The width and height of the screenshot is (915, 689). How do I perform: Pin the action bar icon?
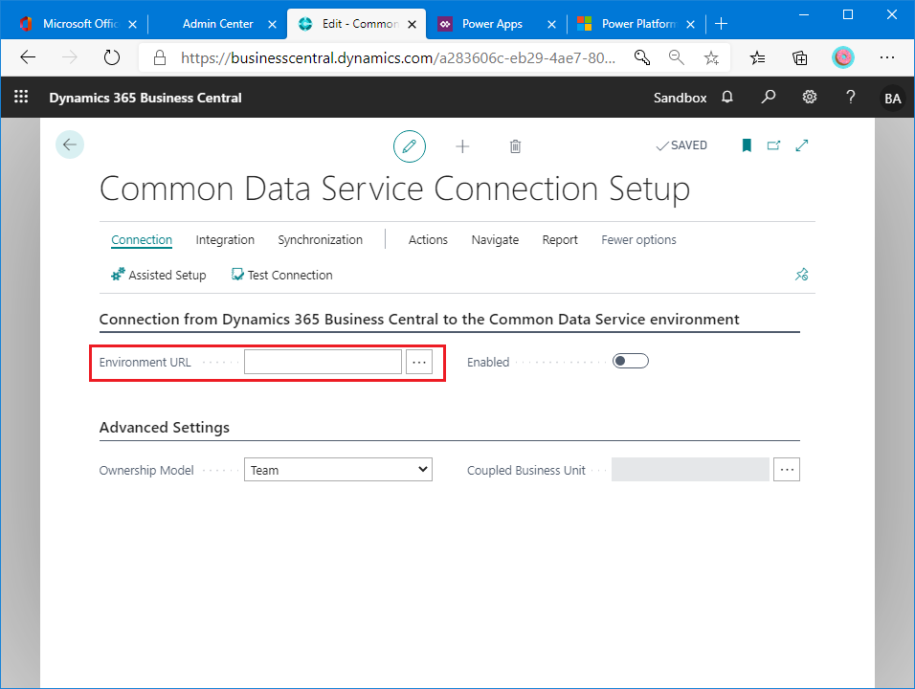802,275
